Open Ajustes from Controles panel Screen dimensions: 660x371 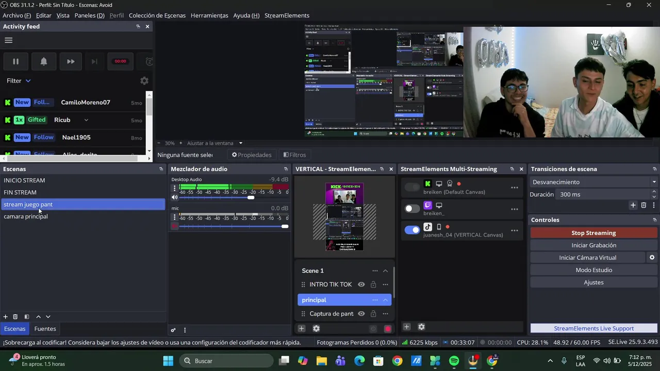[x=593, y=282]
